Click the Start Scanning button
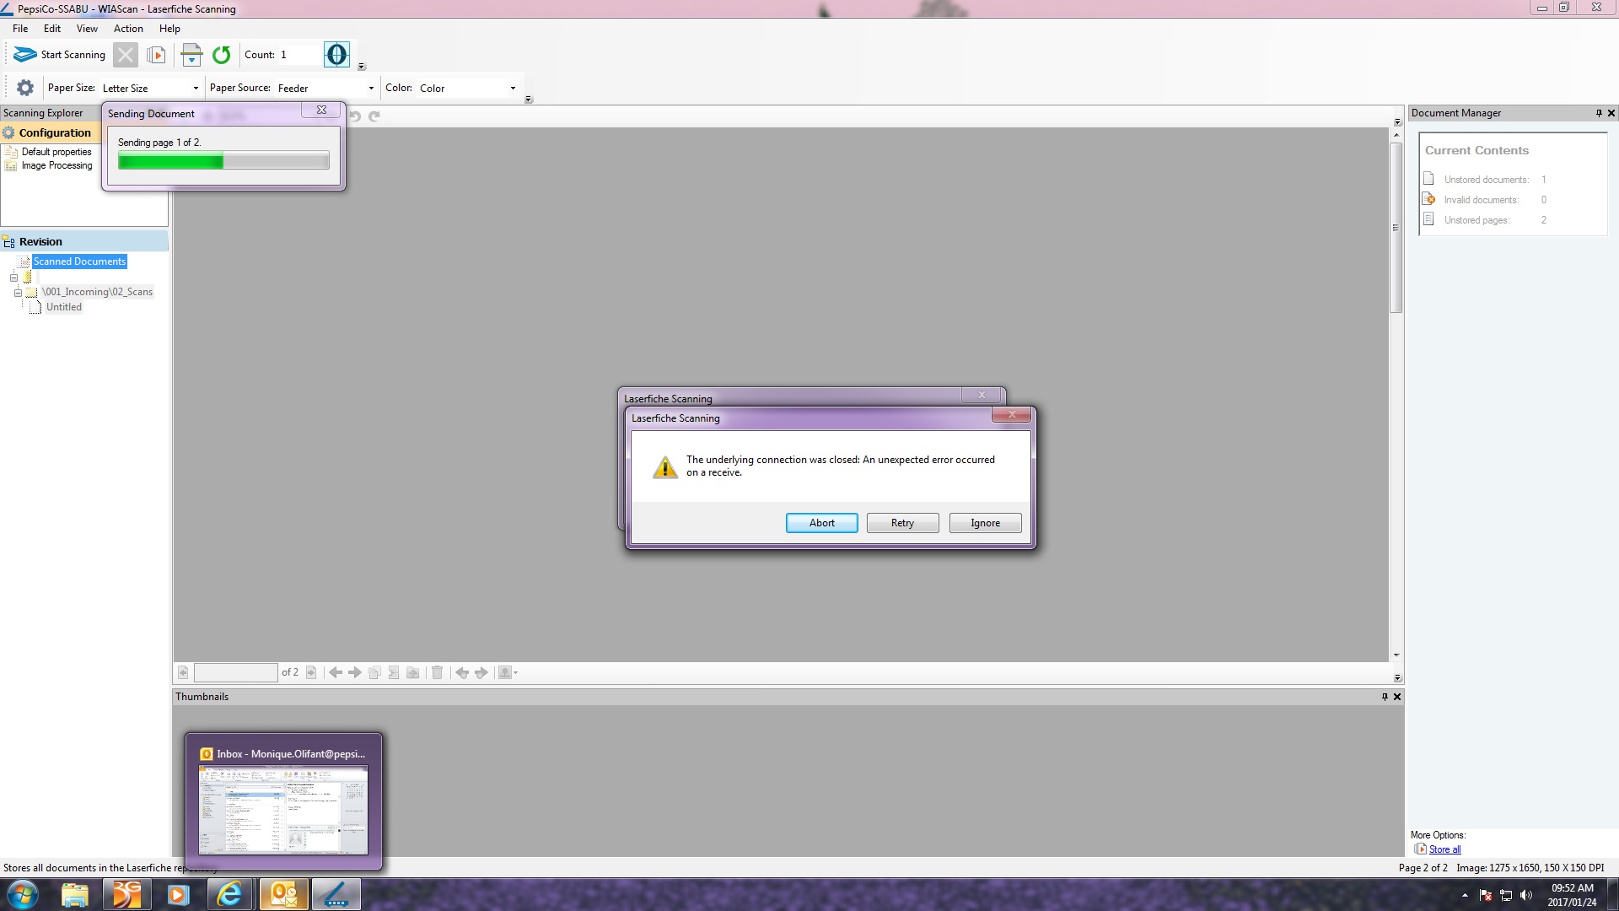 coord(60,55)
